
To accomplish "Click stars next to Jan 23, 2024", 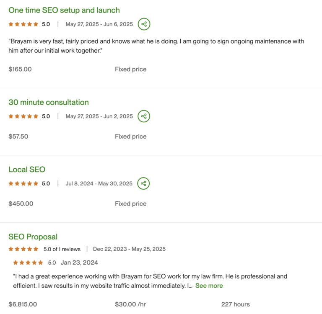I will pos(28,263).
